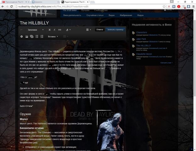Open the Claudette Morel recent activity link
This screenshot has height=151, width=196.
tap(144, 54)
